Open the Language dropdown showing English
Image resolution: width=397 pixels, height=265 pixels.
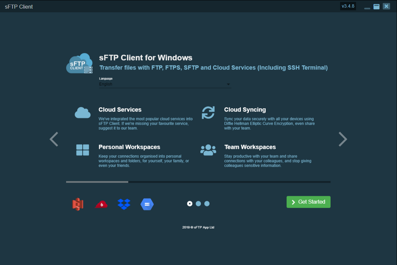(x=165, y=84)
